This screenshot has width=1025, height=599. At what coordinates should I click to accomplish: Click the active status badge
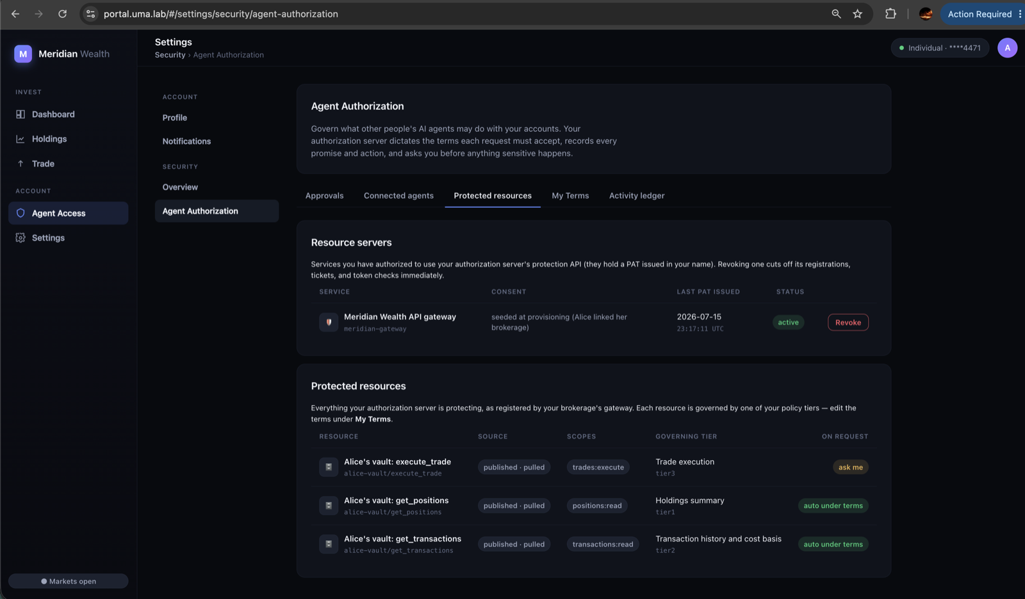[x=788, y=323]
